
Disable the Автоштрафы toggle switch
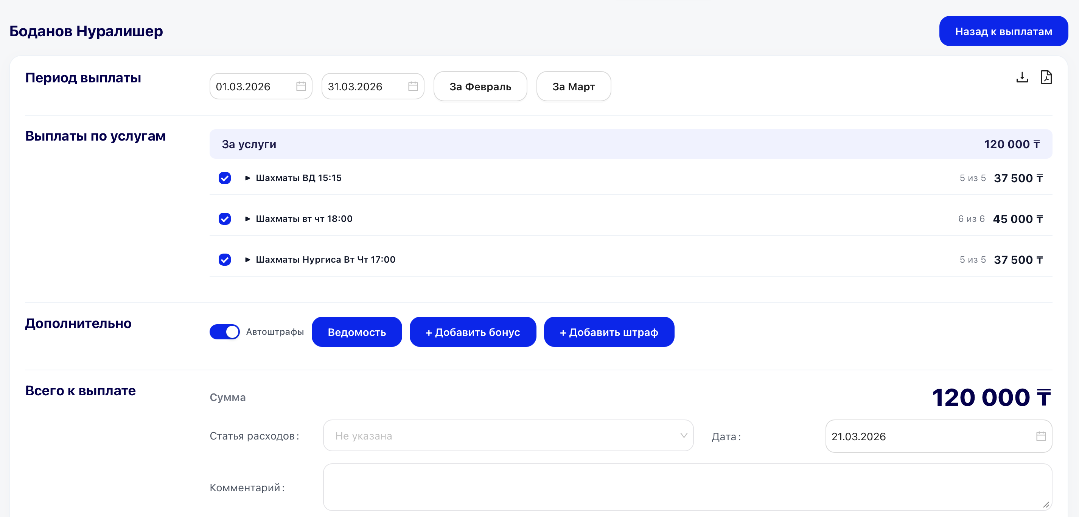pyautogui.click(x=224, y=332)
